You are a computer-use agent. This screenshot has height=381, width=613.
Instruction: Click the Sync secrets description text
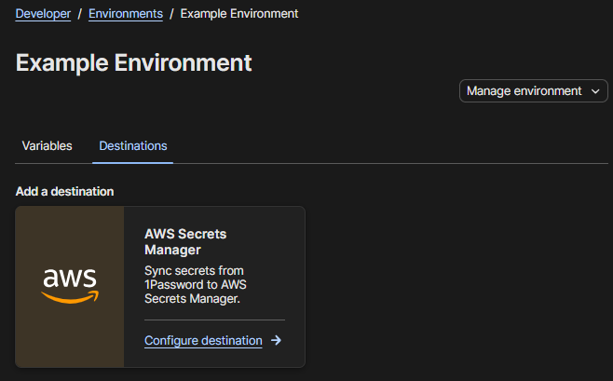pyautogui.click(x=194, y=284)
